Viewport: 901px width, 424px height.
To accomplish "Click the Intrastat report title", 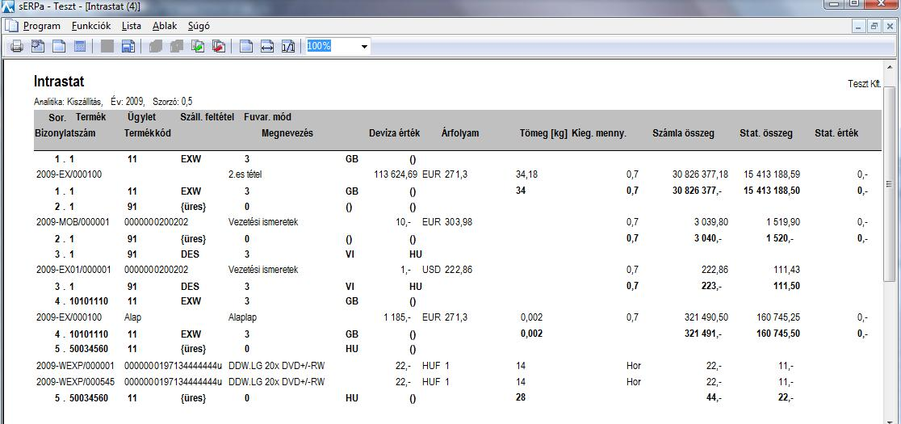I will 59,82.
